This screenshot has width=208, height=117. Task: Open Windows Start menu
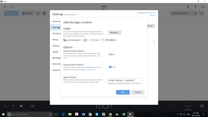[3, 114]
